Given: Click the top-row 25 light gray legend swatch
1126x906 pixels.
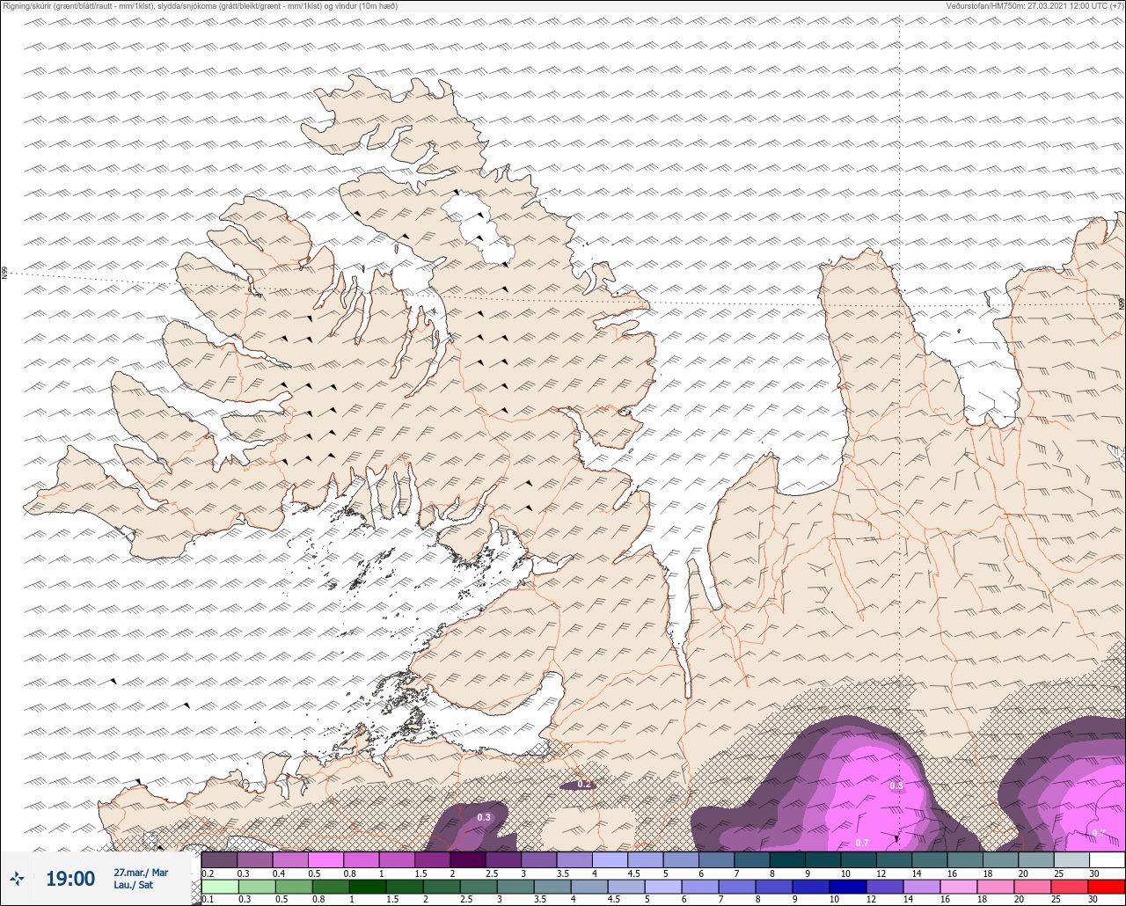Looking at the screenshot, I should (x=1071, y=859).
